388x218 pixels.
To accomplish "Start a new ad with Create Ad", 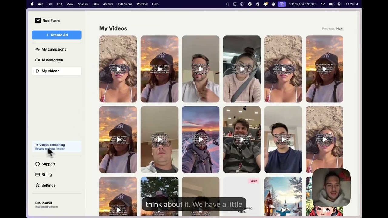I will (x=57, y=35).
